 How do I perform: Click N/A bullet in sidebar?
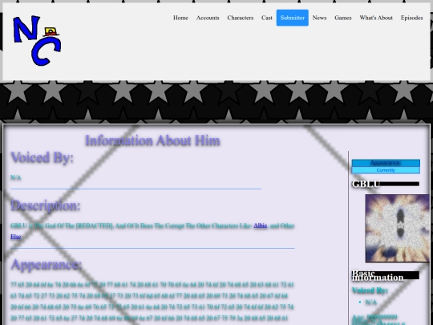371,303
